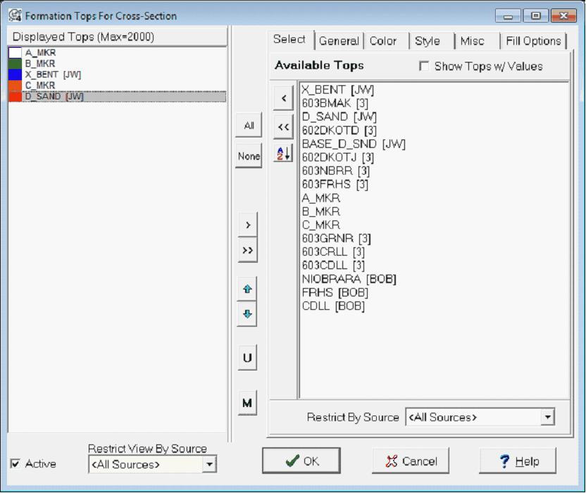Move D_SAND up with the blue up arrow

point(247,289)
